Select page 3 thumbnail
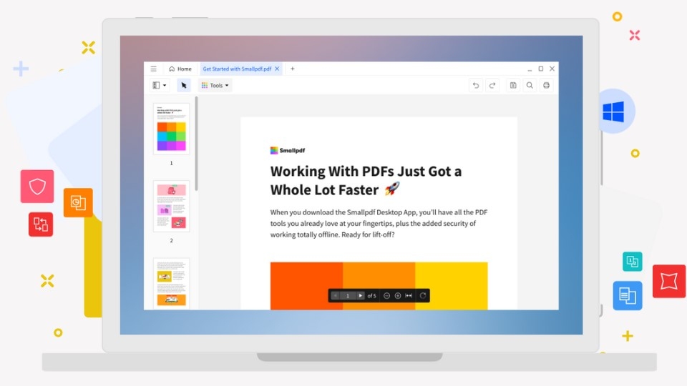The image size is (687, 386). click(171, 284)
